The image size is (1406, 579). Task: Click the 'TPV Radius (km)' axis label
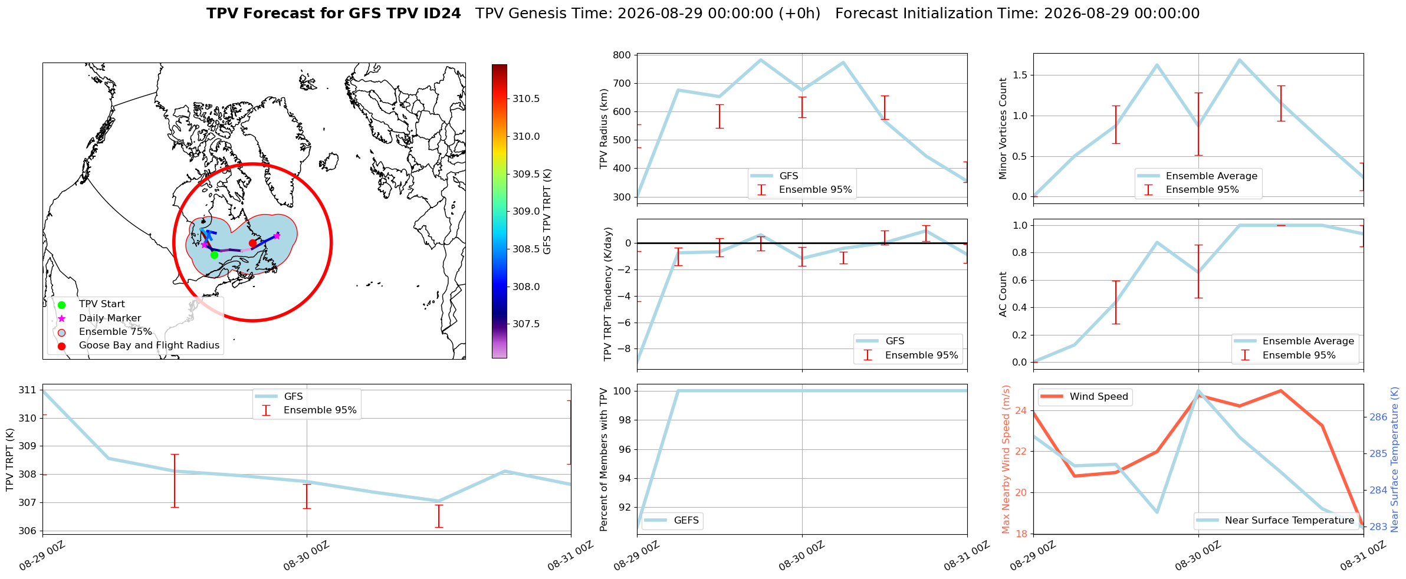603,129
